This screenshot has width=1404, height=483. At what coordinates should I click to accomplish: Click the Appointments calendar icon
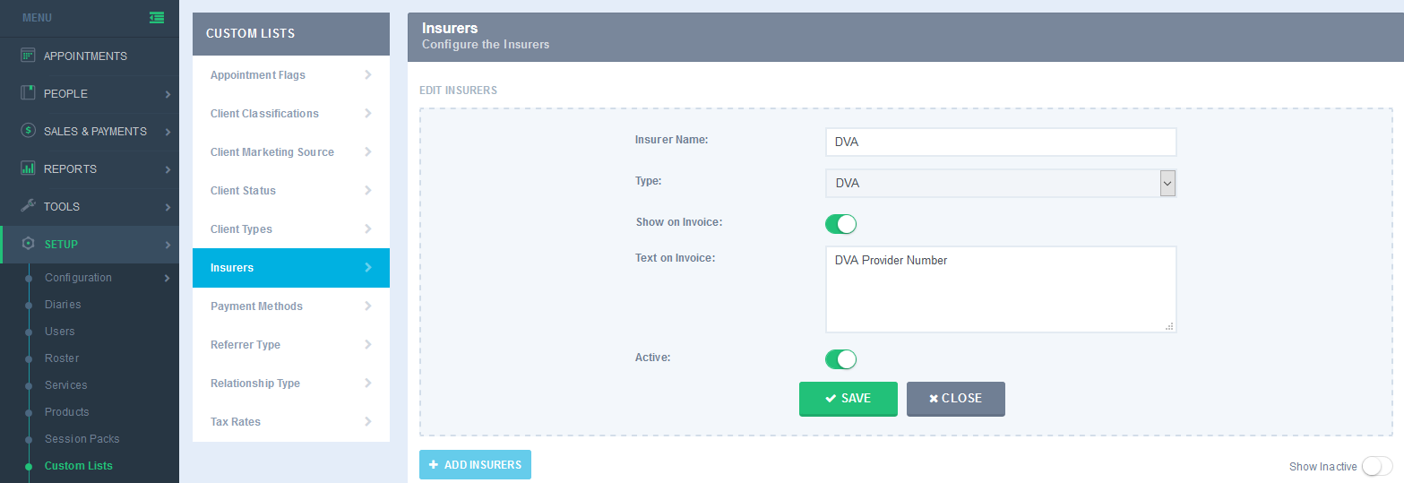click(x=28, y=56)
